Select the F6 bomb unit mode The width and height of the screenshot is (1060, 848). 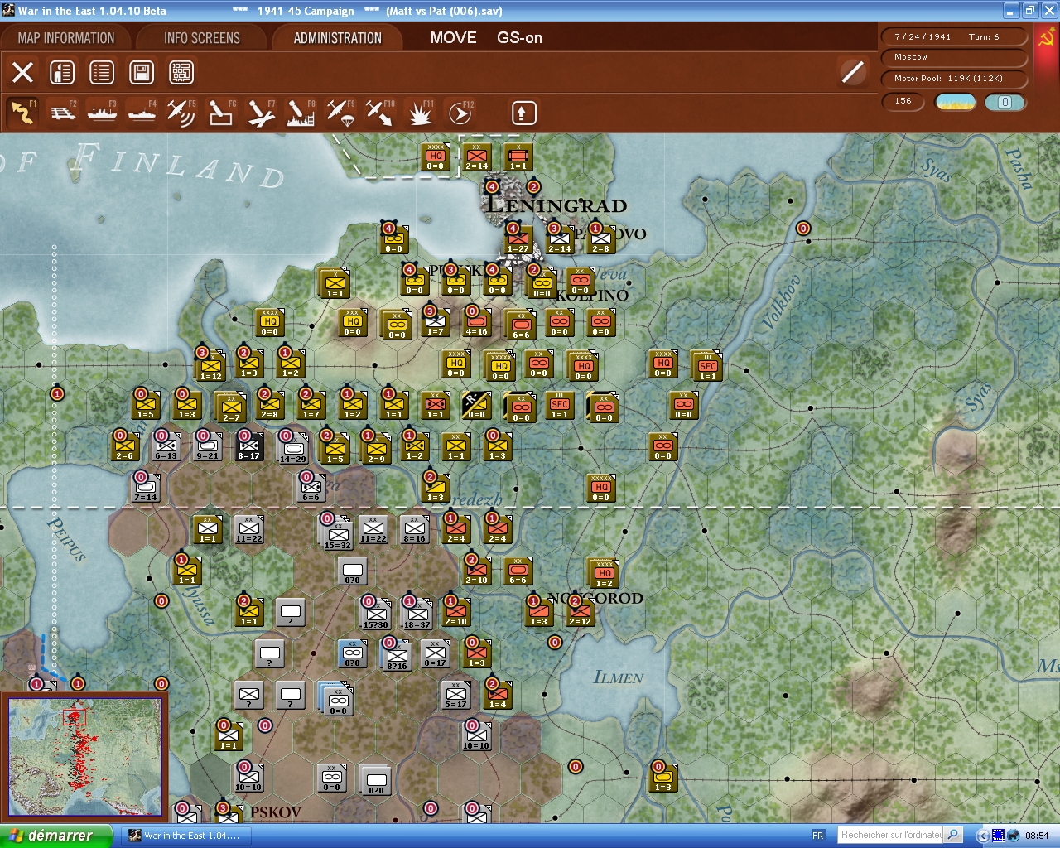(221, 113)
